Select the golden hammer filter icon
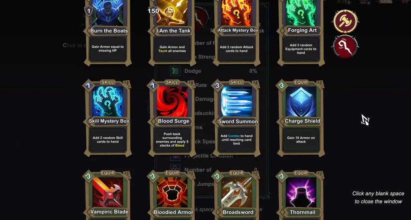Viewport: 411px width, 220px height. coord(346,22)
